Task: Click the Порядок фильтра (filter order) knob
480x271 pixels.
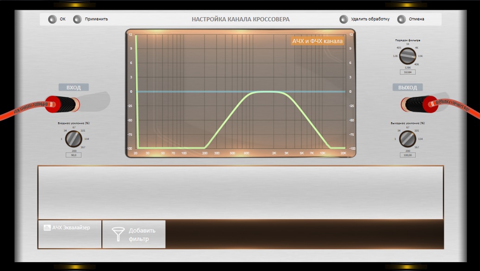Action: [x=407, y=56]
